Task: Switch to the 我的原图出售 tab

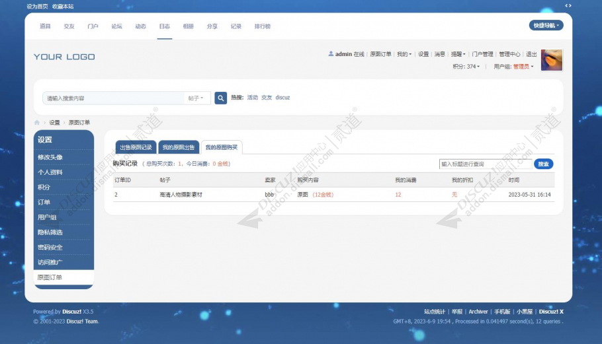Action: pos(179,147)
